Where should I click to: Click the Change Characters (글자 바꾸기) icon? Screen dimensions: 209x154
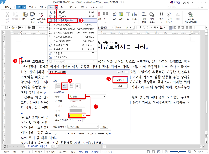click(x=169, y=14)
